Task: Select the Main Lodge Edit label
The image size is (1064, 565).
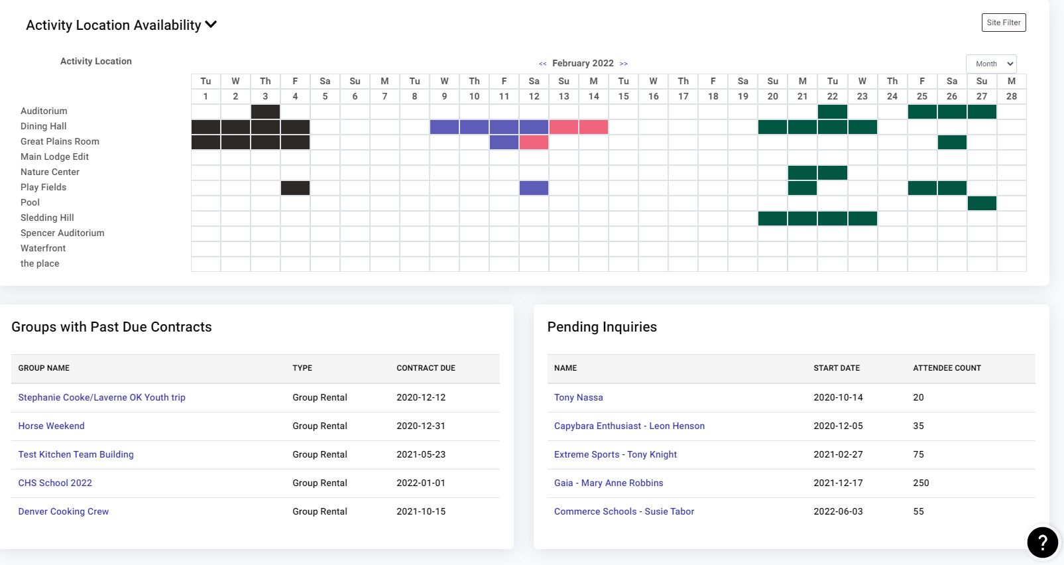Action: (x=54, y=157)
